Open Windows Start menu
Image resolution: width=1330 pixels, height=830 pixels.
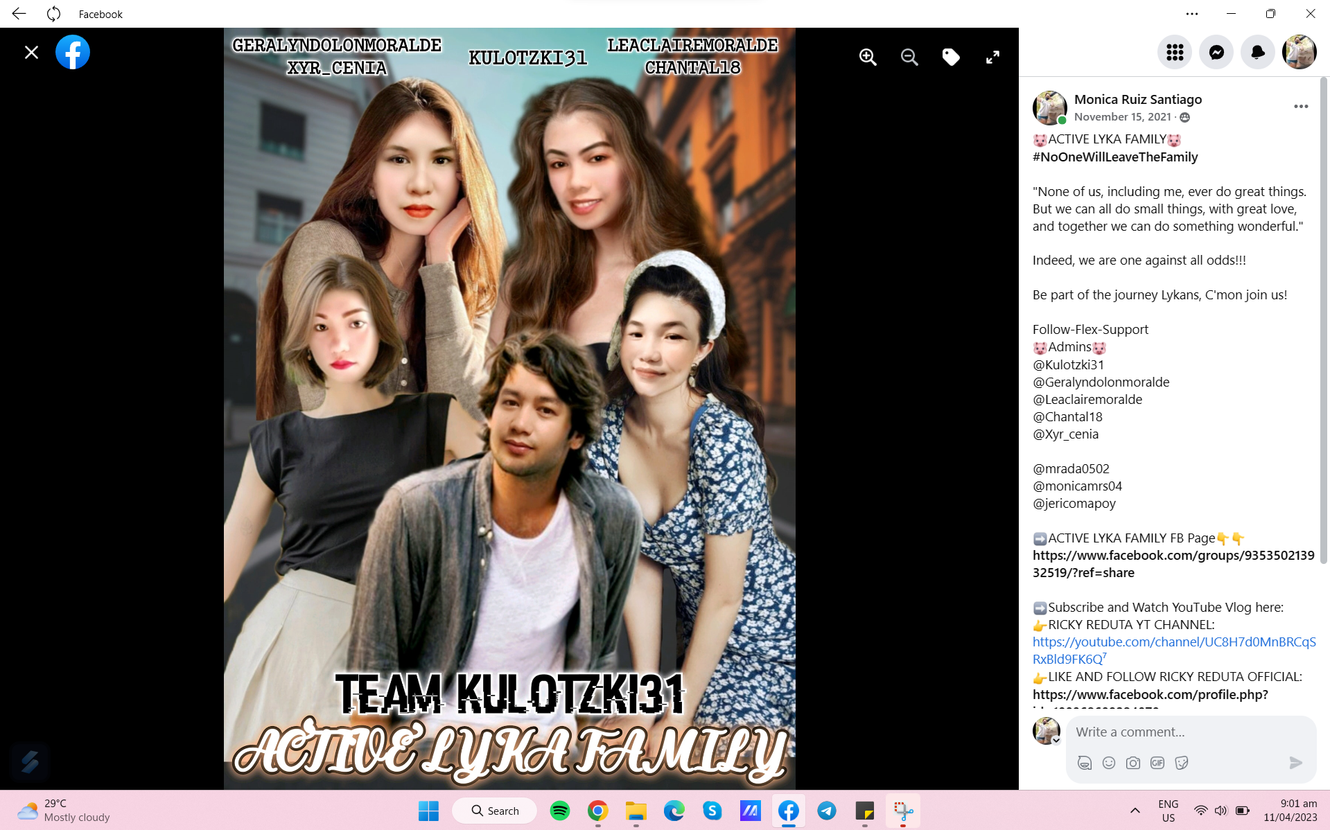point(428,811)
